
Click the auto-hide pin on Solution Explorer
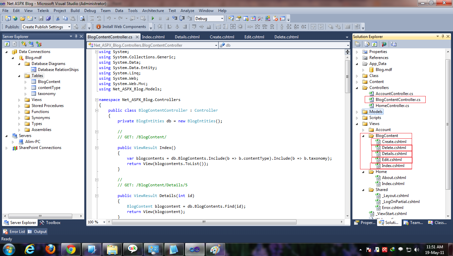coord(443,36)
